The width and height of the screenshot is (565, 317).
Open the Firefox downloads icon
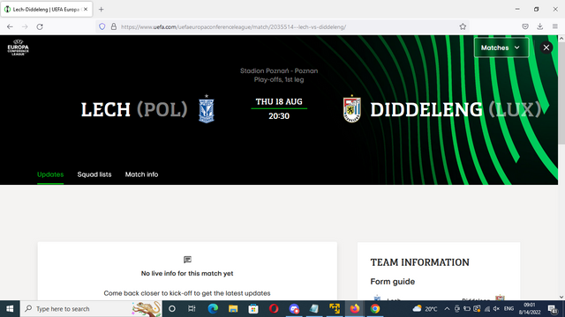coord(539,26)
